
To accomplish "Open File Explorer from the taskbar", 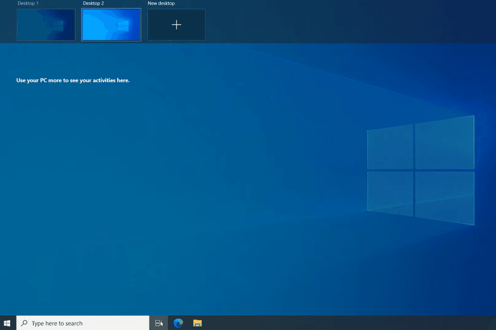I will point(197,323).
